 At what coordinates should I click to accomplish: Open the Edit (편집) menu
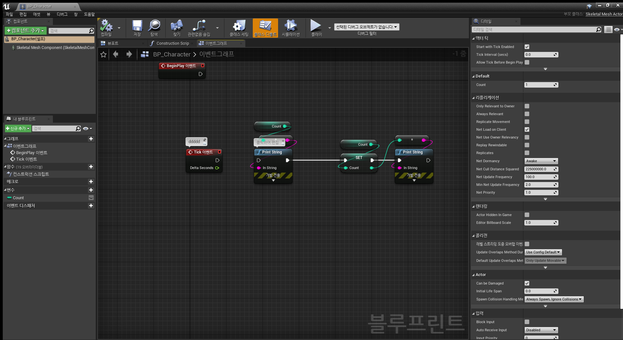[x=23, y=14]
